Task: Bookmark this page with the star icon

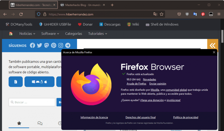Action: pyautogui.click(x=161, y=14)
